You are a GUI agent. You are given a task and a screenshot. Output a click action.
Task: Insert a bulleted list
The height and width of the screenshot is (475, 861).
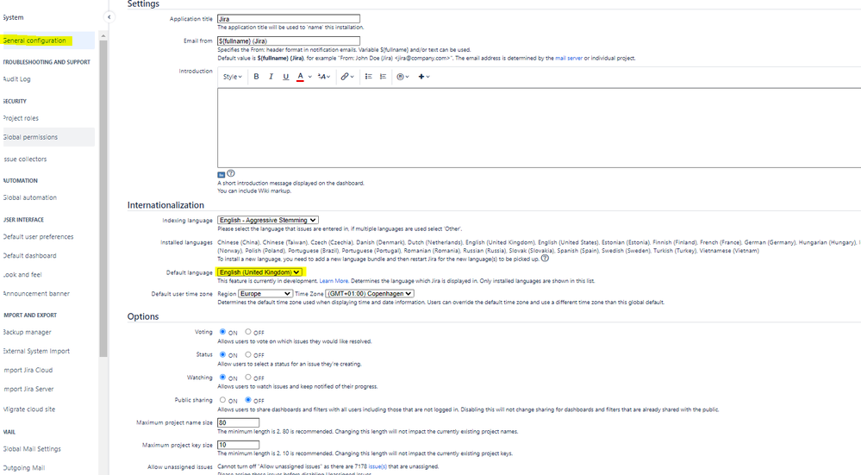(369, 77)
